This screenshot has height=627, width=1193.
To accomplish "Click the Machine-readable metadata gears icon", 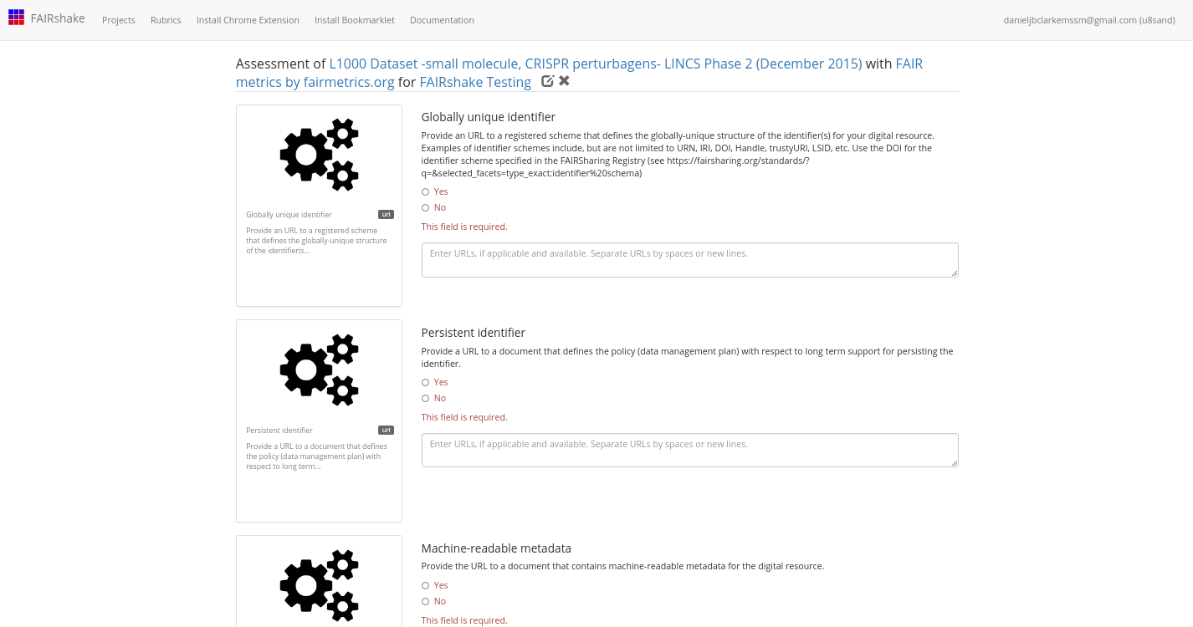I will pos(319,585).
